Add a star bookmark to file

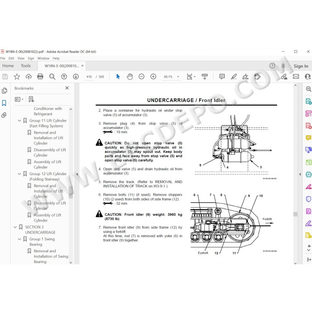[17, 77]
